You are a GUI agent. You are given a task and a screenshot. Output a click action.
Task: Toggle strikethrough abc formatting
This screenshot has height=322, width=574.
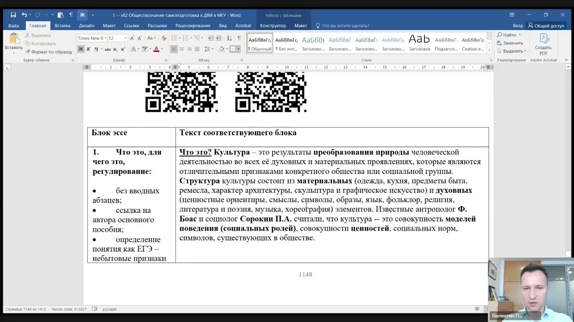click(108, 49)
